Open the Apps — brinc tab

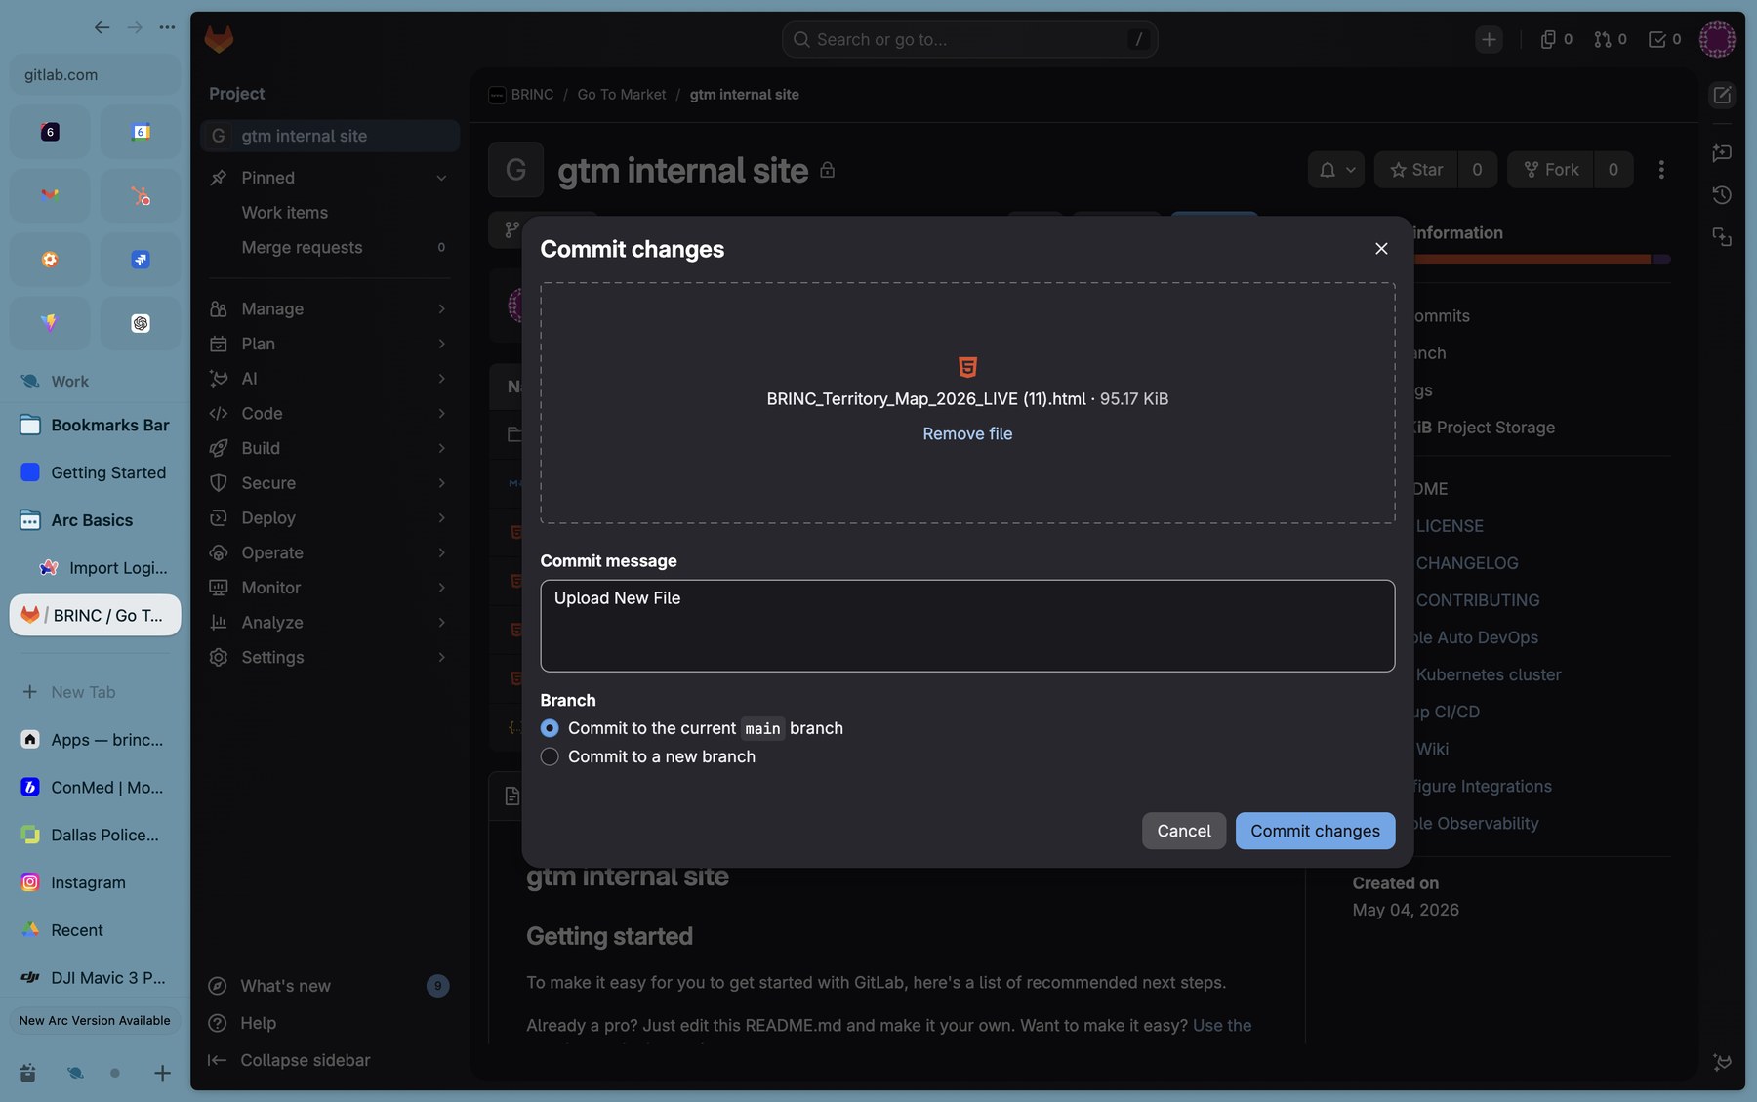95,739
